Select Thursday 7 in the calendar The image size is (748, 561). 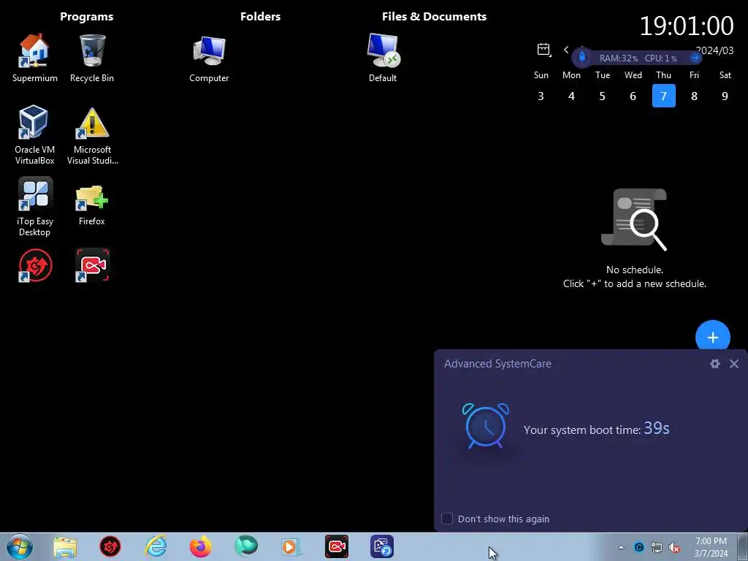click(663, 96)
